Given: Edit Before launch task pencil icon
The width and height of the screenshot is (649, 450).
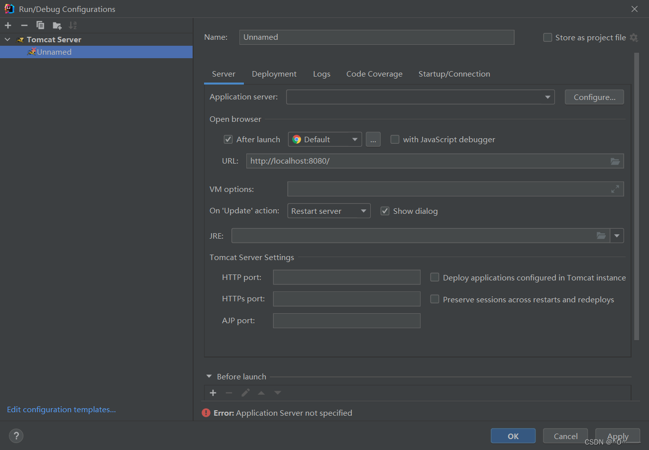Looking at the screenshot, I should [245, 393].
